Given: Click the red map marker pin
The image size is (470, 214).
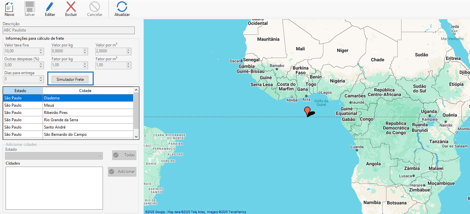Looking at the screenshot, I should (307, 111).
